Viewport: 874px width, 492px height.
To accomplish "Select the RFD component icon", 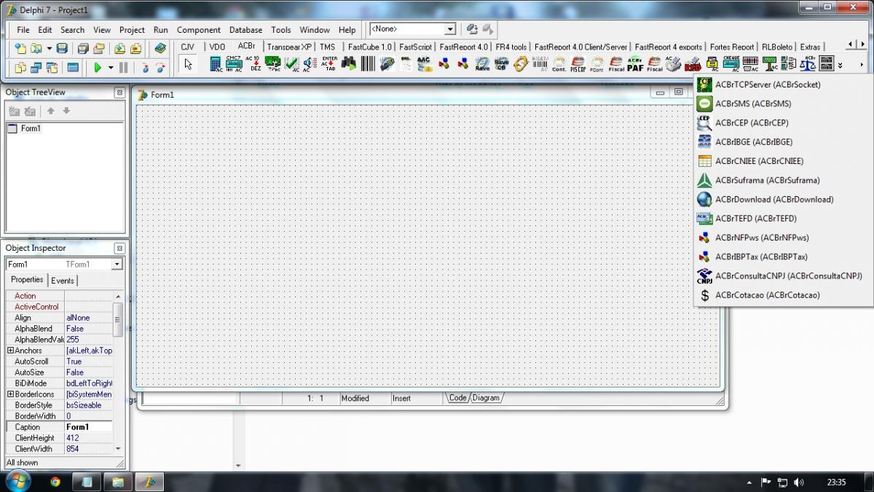I will (693, 64).
